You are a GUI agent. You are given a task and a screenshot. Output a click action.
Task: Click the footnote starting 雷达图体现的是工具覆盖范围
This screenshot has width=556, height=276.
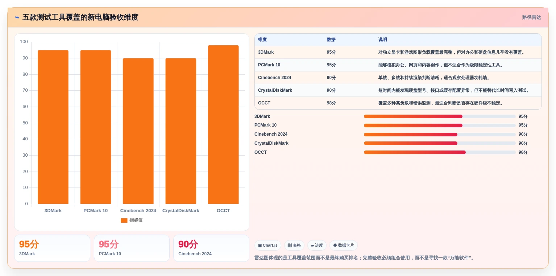click(x=365, y=258)
